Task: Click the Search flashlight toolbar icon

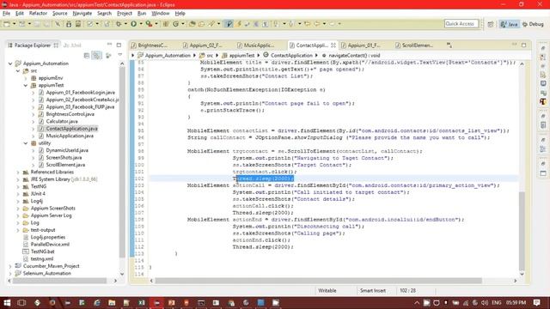Action: (211, 24)
